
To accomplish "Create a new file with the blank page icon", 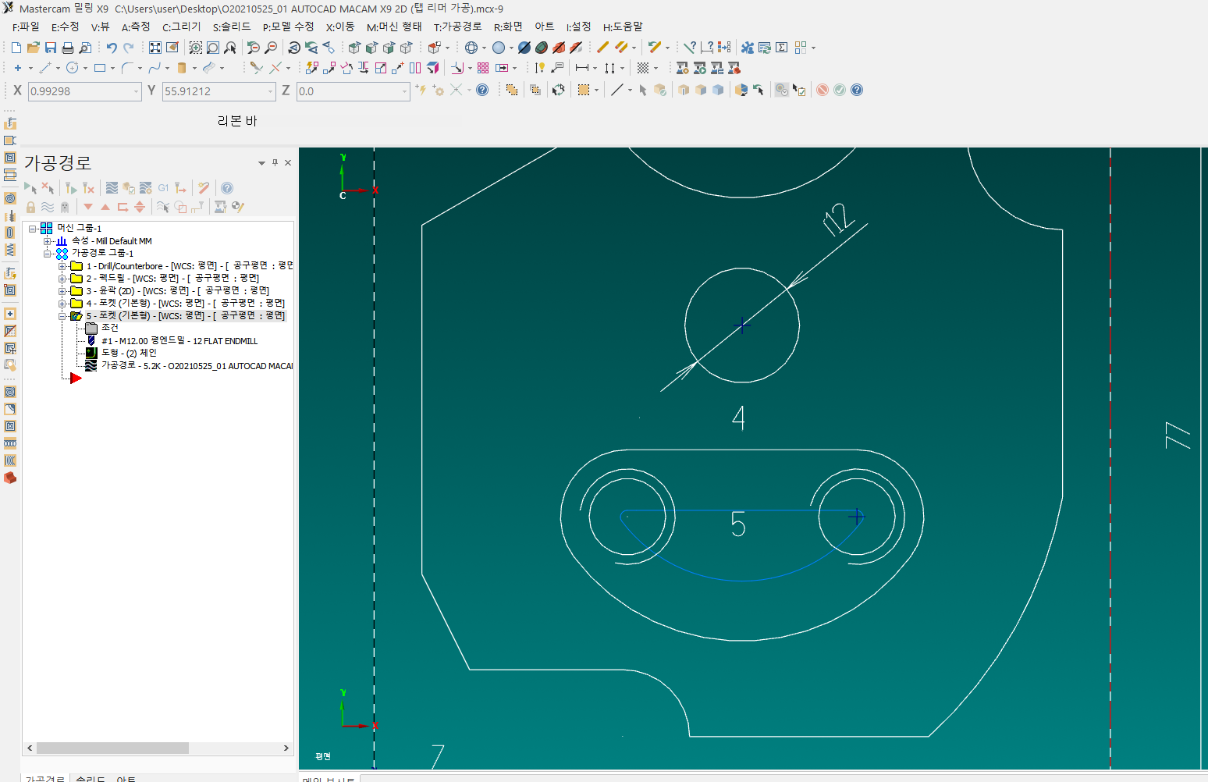I will pyautogui.click(x=16, y=48).
